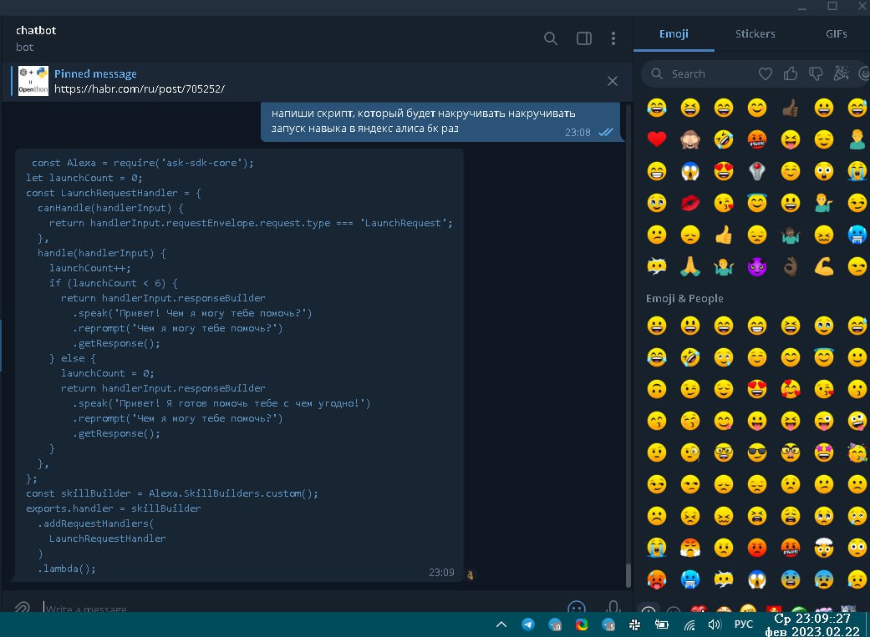The height and width of the screenshot is (637, 870).
Task: Switch to the Emoji tab
Action: [x=674, y=34]
